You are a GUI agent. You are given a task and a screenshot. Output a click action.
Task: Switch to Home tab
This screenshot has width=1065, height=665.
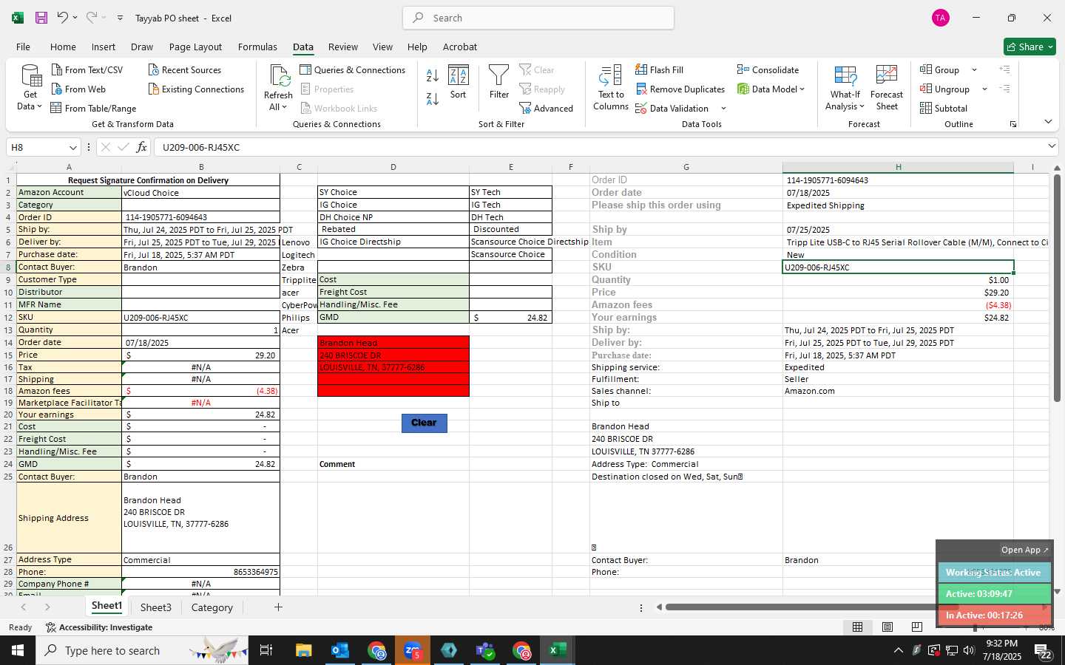click(x=63, y=47)
